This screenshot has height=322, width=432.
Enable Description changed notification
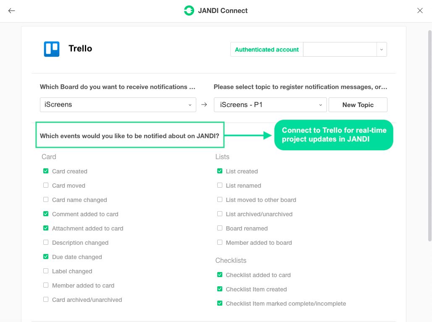coord(46,243)
